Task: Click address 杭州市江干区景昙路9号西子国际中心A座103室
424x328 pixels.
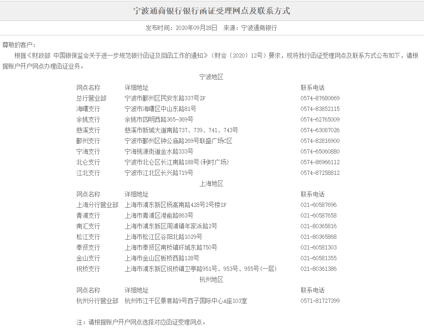Action: [186, 301]
